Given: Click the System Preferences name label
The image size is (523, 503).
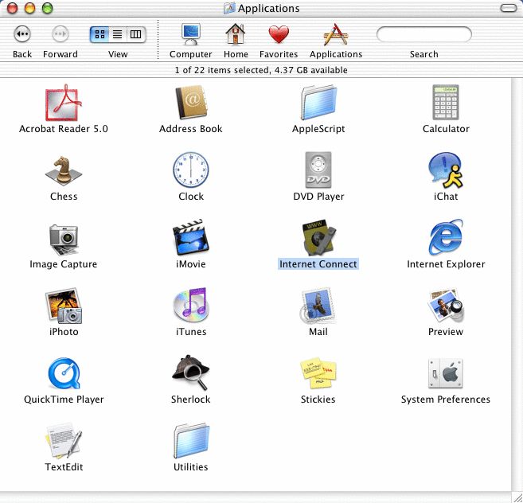Looking at the screenshot, I should click(446, 400).
